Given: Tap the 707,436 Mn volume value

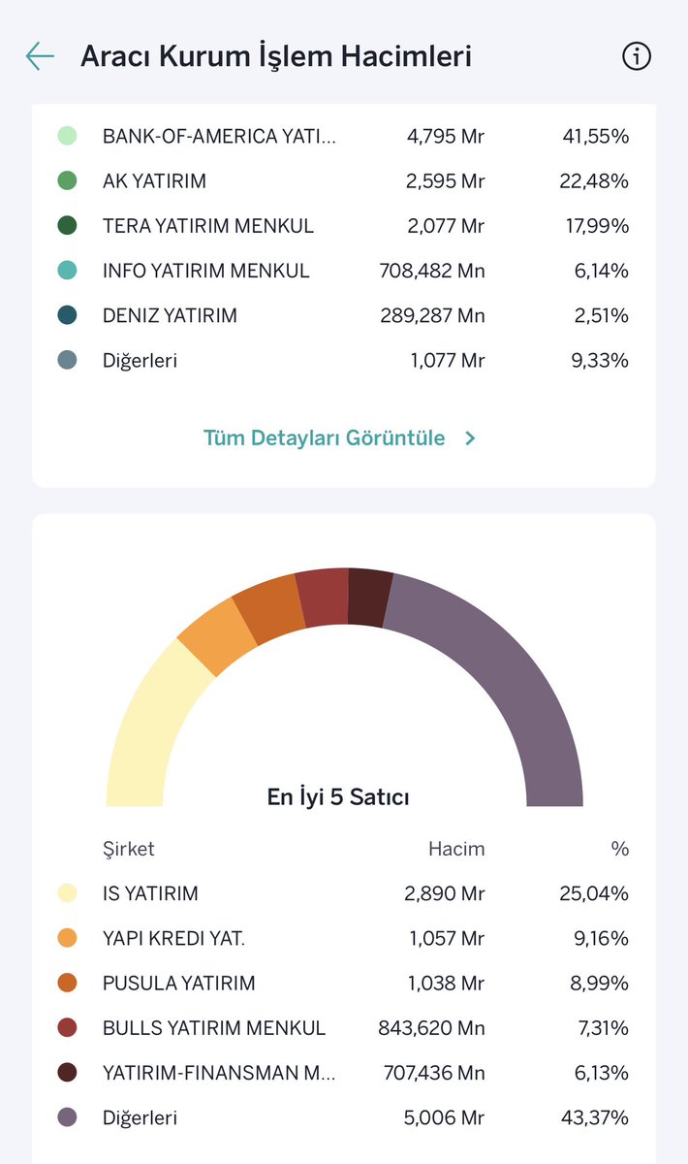Looking at the screenshot, I should (x=432, y=1073).
